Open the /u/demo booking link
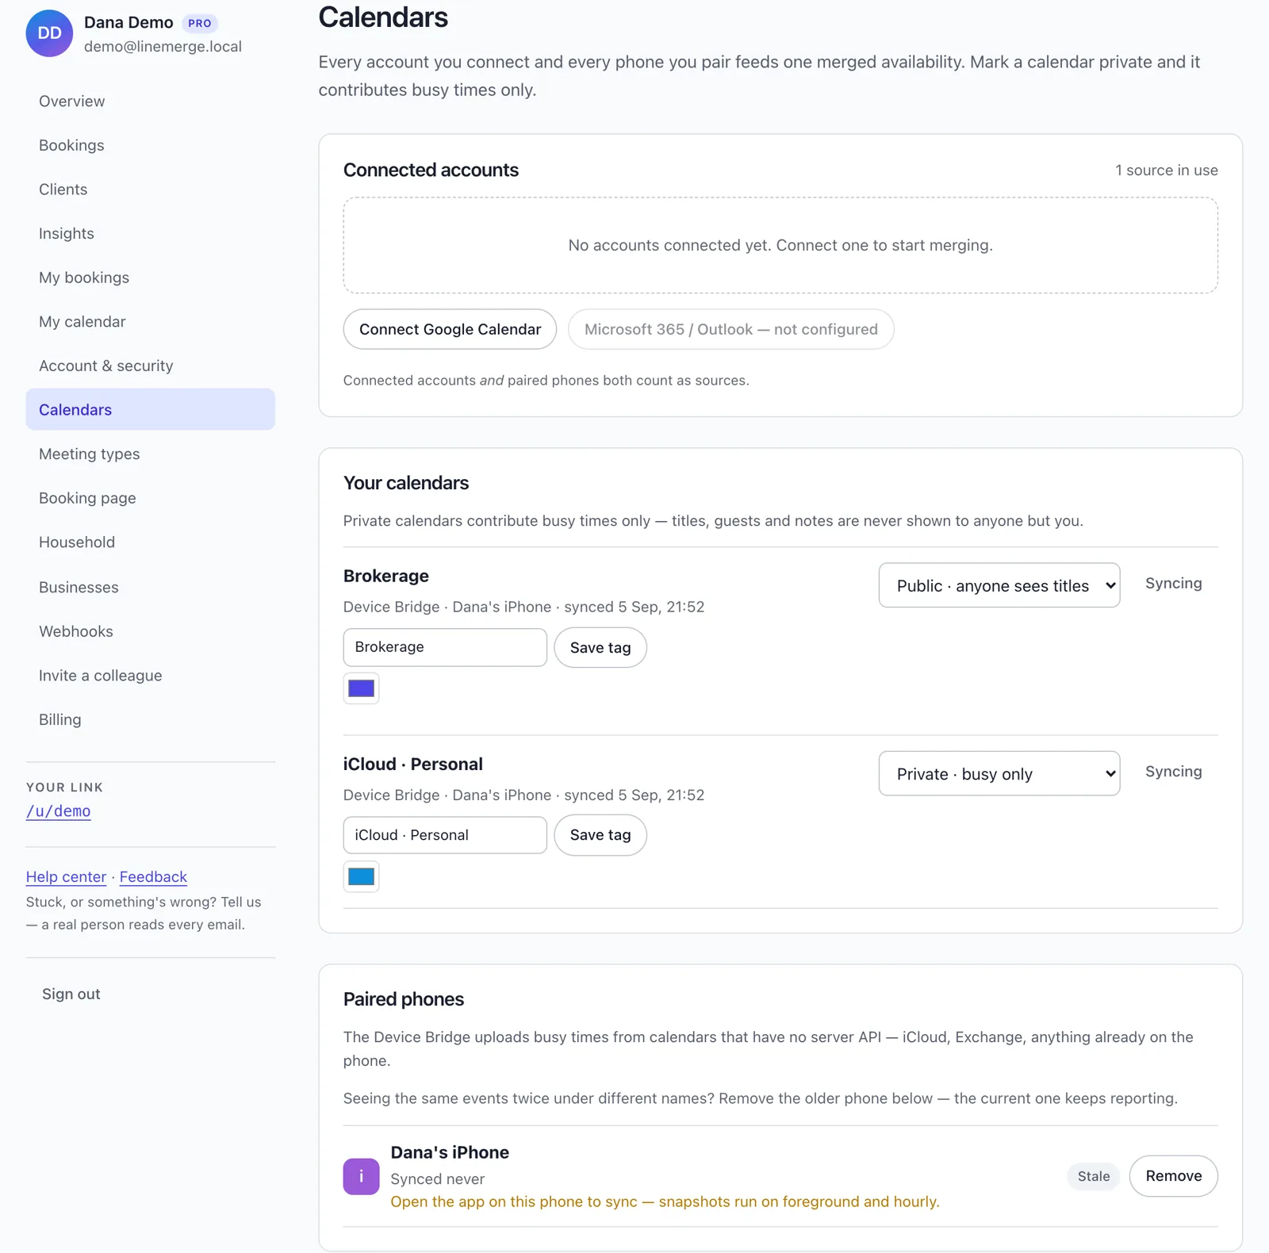Image resolution: width=1269 pixels, height=1253 pixels. coord(59,810)
